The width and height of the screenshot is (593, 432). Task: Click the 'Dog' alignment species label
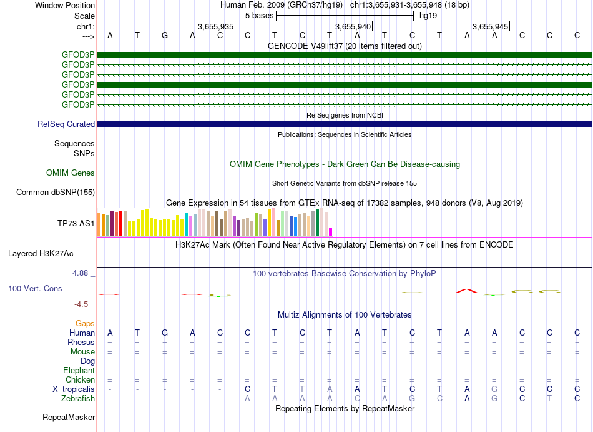point(87,361)
